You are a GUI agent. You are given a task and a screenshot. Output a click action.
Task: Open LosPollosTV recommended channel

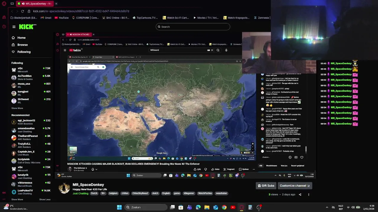tap(31, 192)
